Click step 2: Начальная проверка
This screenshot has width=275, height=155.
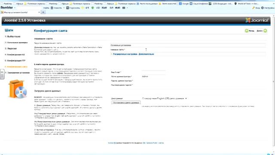coord(16,43)
